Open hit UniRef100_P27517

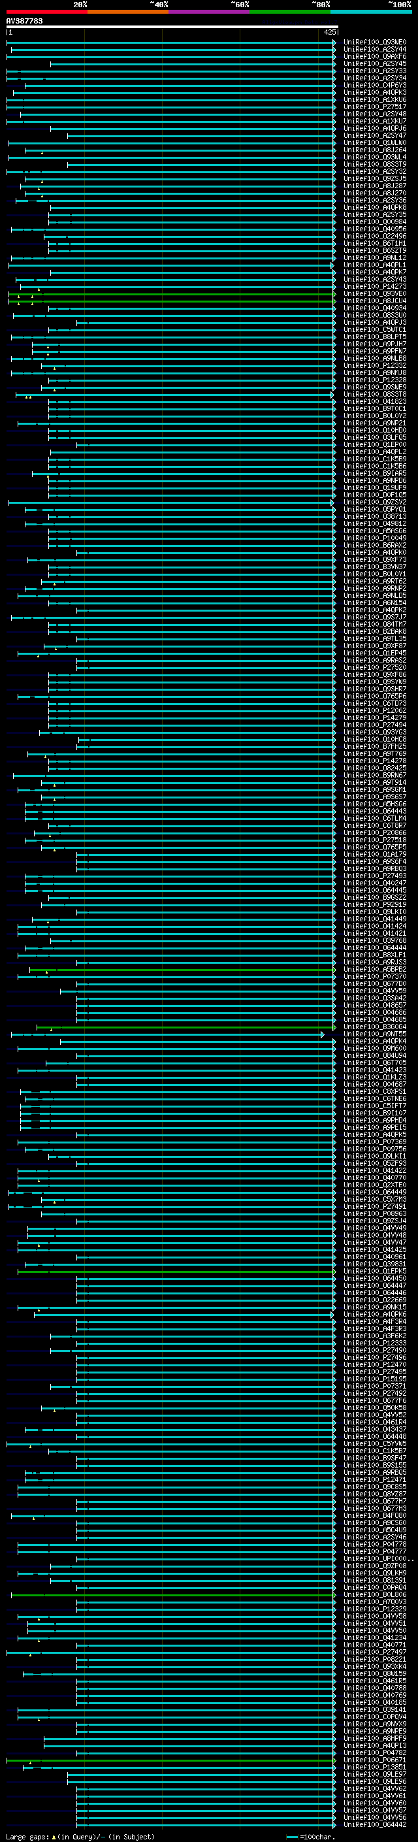374,107
